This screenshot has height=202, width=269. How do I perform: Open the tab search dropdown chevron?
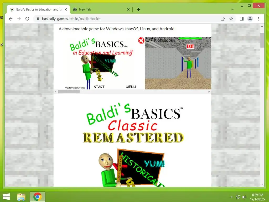[x=232, y=9]
